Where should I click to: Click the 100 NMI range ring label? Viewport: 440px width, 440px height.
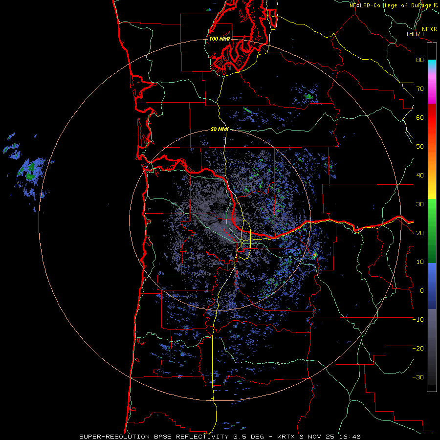(220, 39)
